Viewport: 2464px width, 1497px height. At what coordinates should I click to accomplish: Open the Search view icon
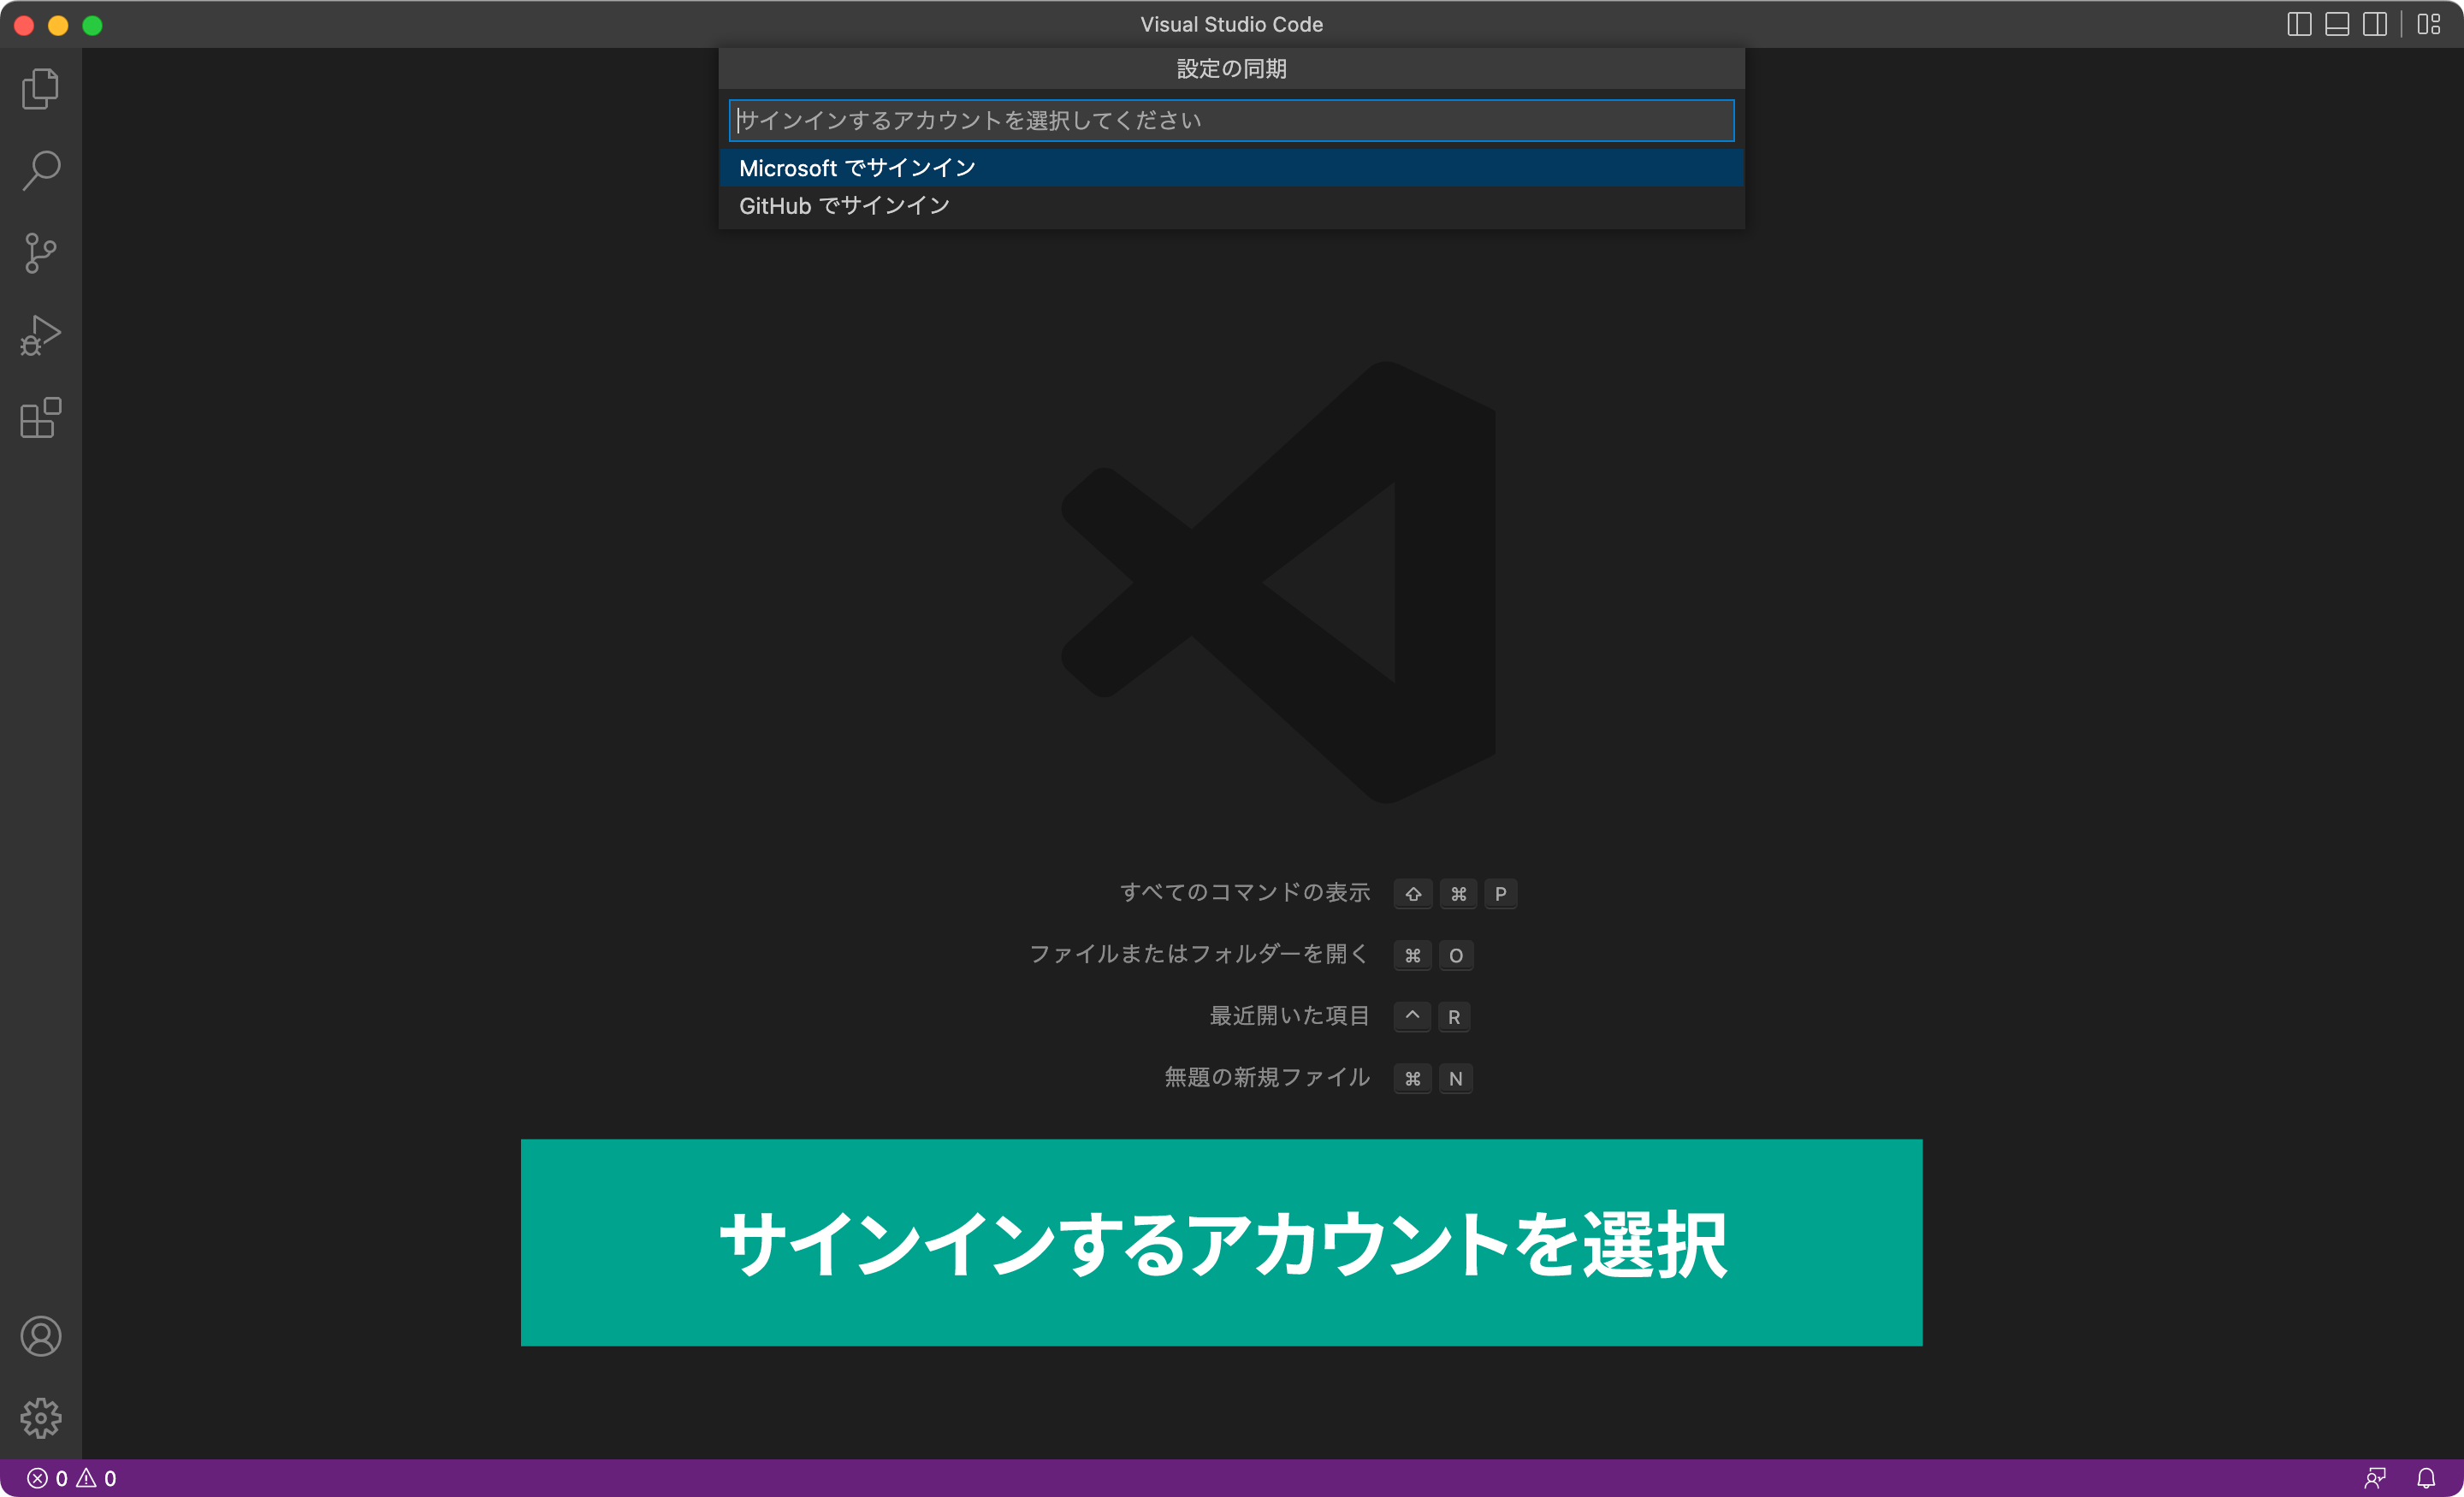point(40,171)
